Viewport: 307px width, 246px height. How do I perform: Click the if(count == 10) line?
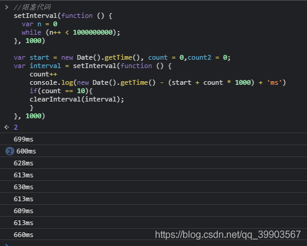tap(61, 91)
